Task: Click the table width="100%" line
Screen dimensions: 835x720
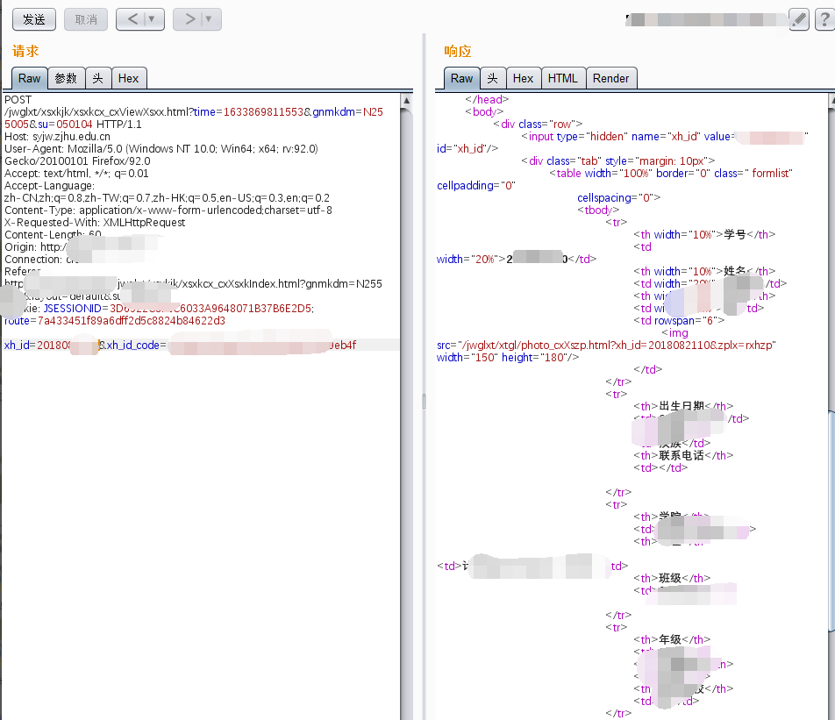Action: 671,173
